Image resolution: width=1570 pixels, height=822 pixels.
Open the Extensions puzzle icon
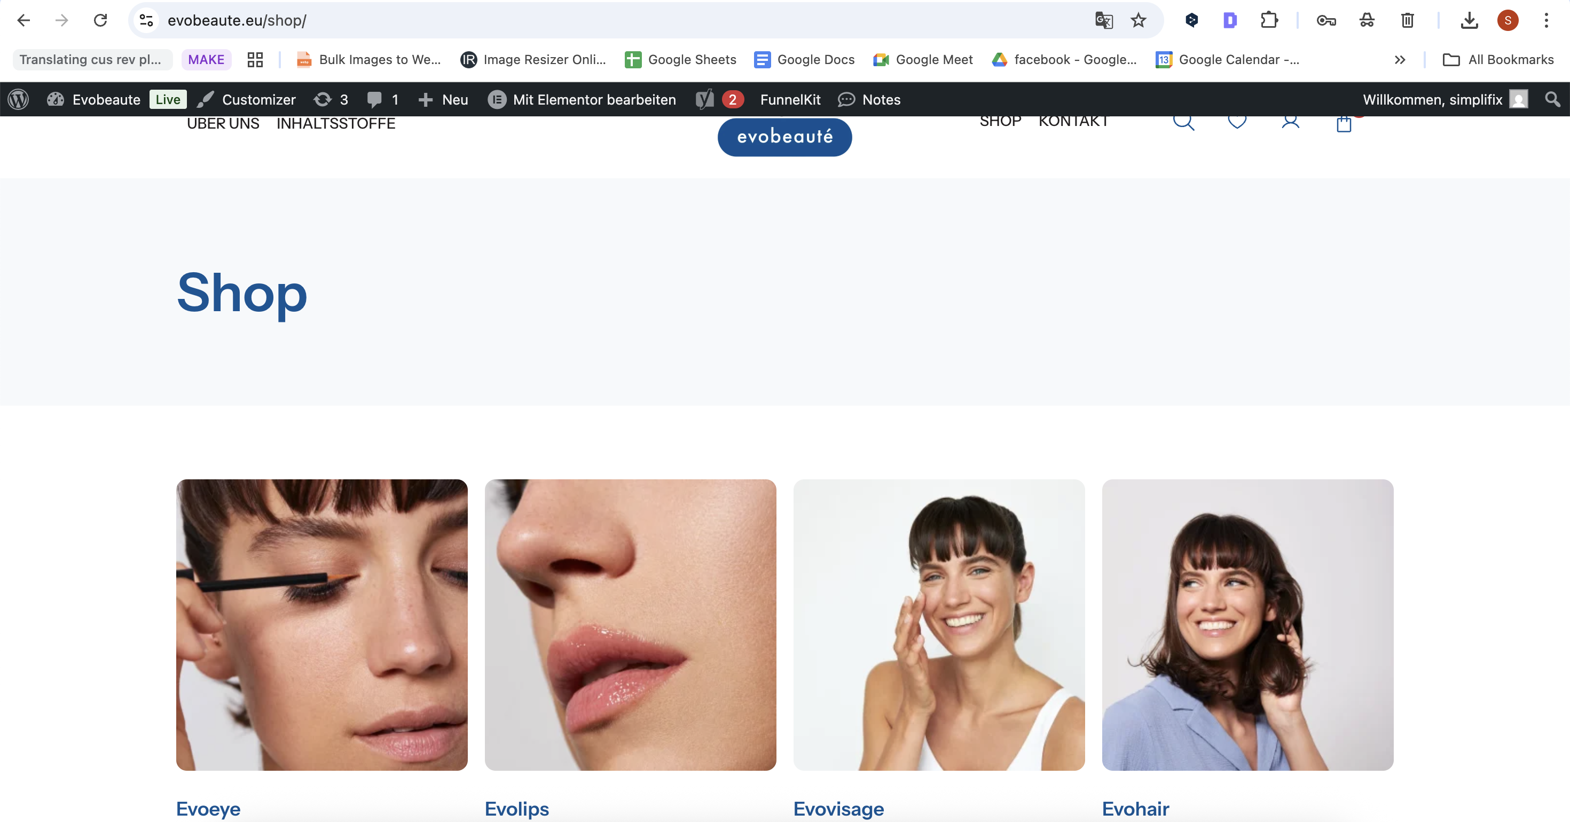coord(1269,20)
